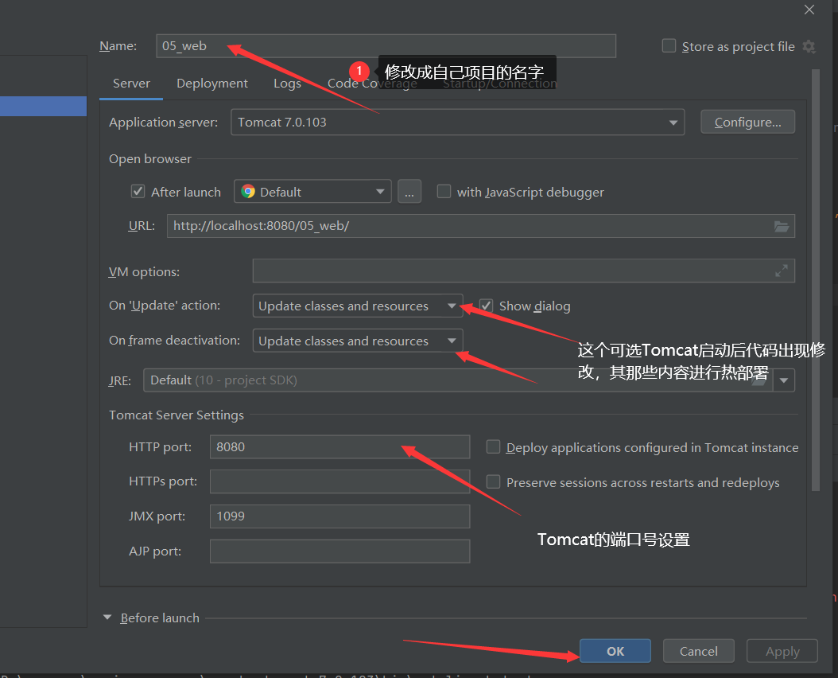Enable Store as project file checkbox
The width and height of the screenshot is (838, 678).
pos(669,46)
